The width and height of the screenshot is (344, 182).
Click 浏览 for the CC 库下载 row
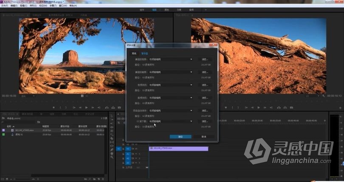[x=205, y=121]
